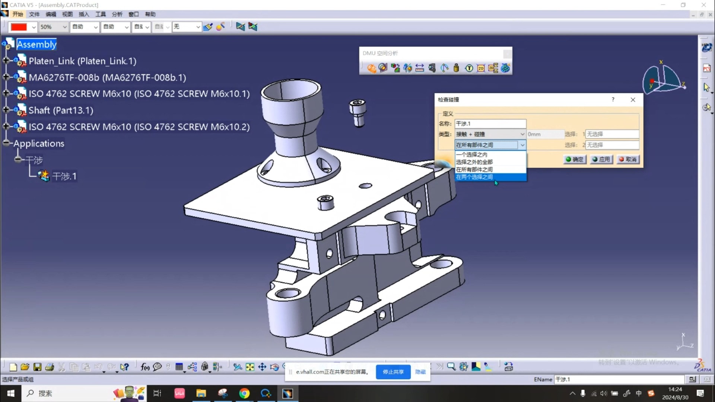Click the Formula f(x) icon
Image resolution: width=715 pixels, height=402 pixels.
click(145, 367)
